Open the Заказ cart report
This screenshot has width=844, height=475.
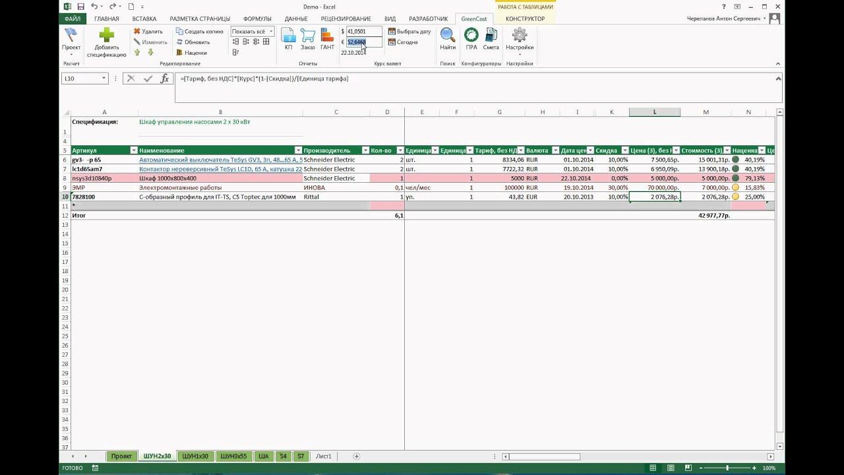(x=308, y=39)
